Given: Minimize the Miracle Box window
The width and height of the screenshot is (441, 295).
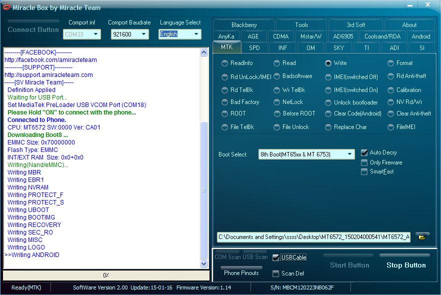Looking at the screenshot, I should pos(410,5).
